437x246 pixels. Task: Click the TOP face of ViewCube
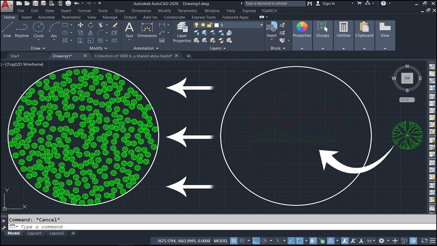407,78
